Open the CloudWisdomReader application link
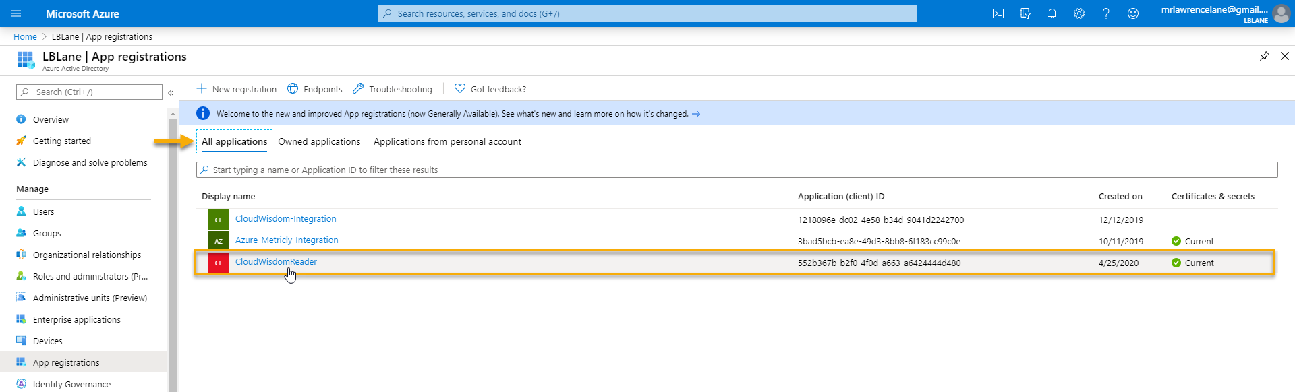The image size is (1295, 392). point(276,262)
